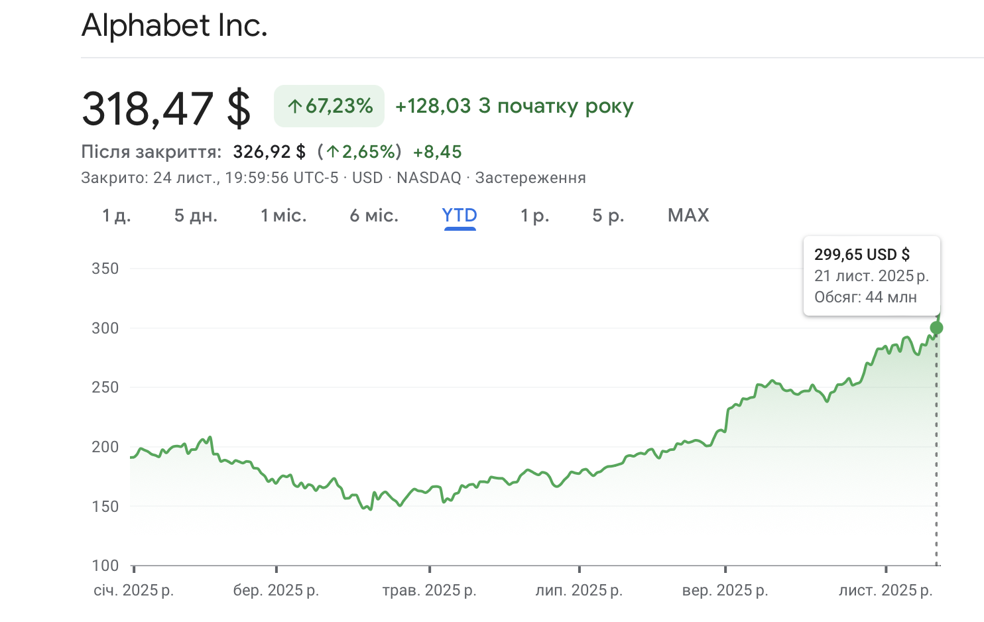Click the after-hours price 326,92 $

(269, 152)
